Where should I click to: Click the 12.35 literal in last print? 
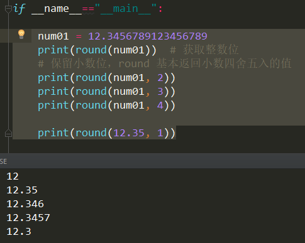pos(129,133)
